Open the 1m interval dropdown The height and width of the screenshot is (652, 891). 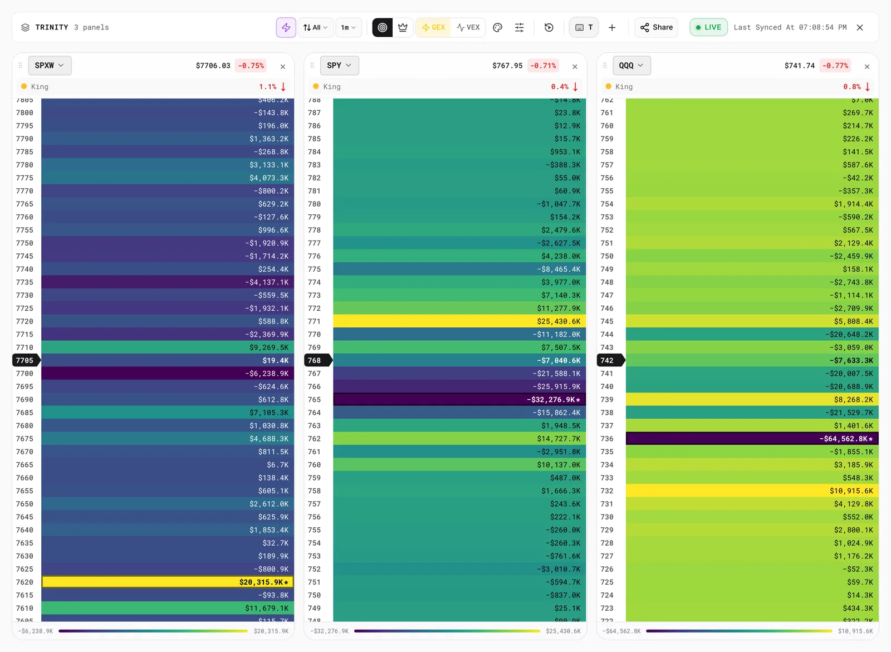tap(349, 27)
